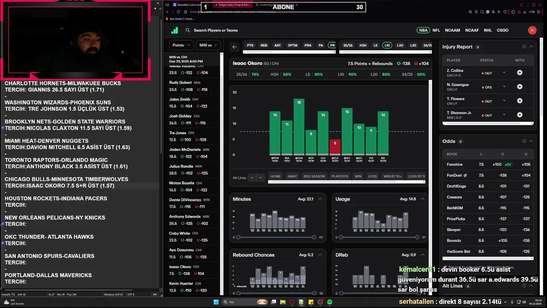Viewport: 547px width, 308px height.
Task: Filter chart by AWAY games
Action: [x=292, y=176]
